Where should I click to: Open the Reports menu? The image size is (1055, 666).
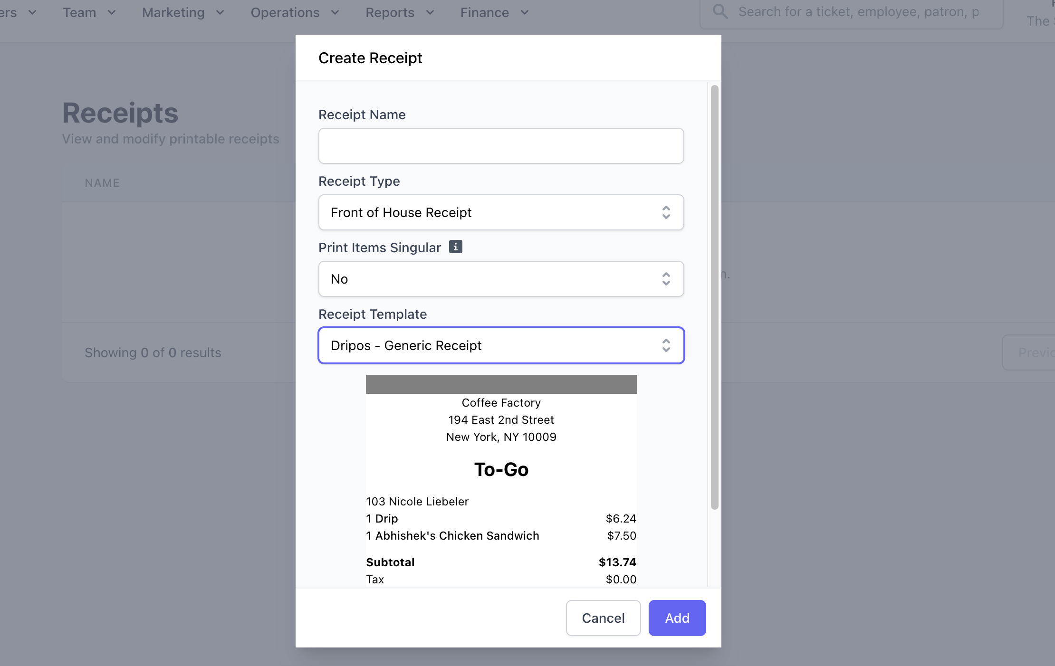coord(390,13)
